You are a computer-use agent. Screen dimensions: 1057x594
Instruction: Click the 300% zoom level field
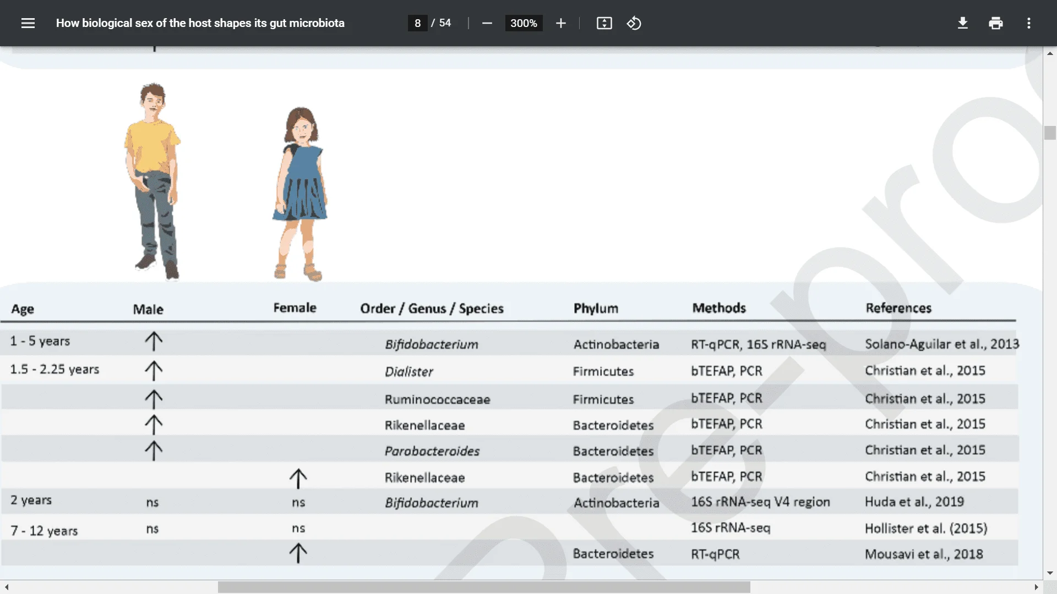coord(524,23)
